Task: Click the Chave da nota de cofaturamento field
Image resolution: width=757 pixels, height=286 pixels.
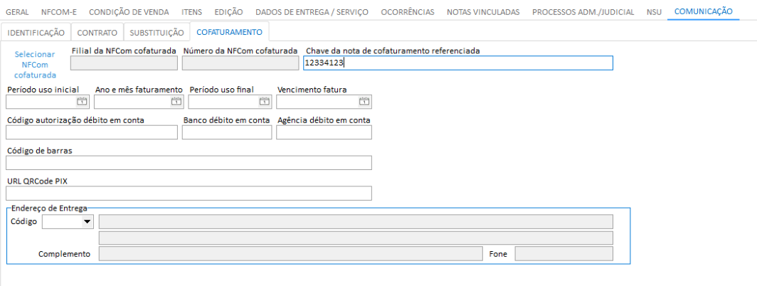Action: click(x=457, y=63)
